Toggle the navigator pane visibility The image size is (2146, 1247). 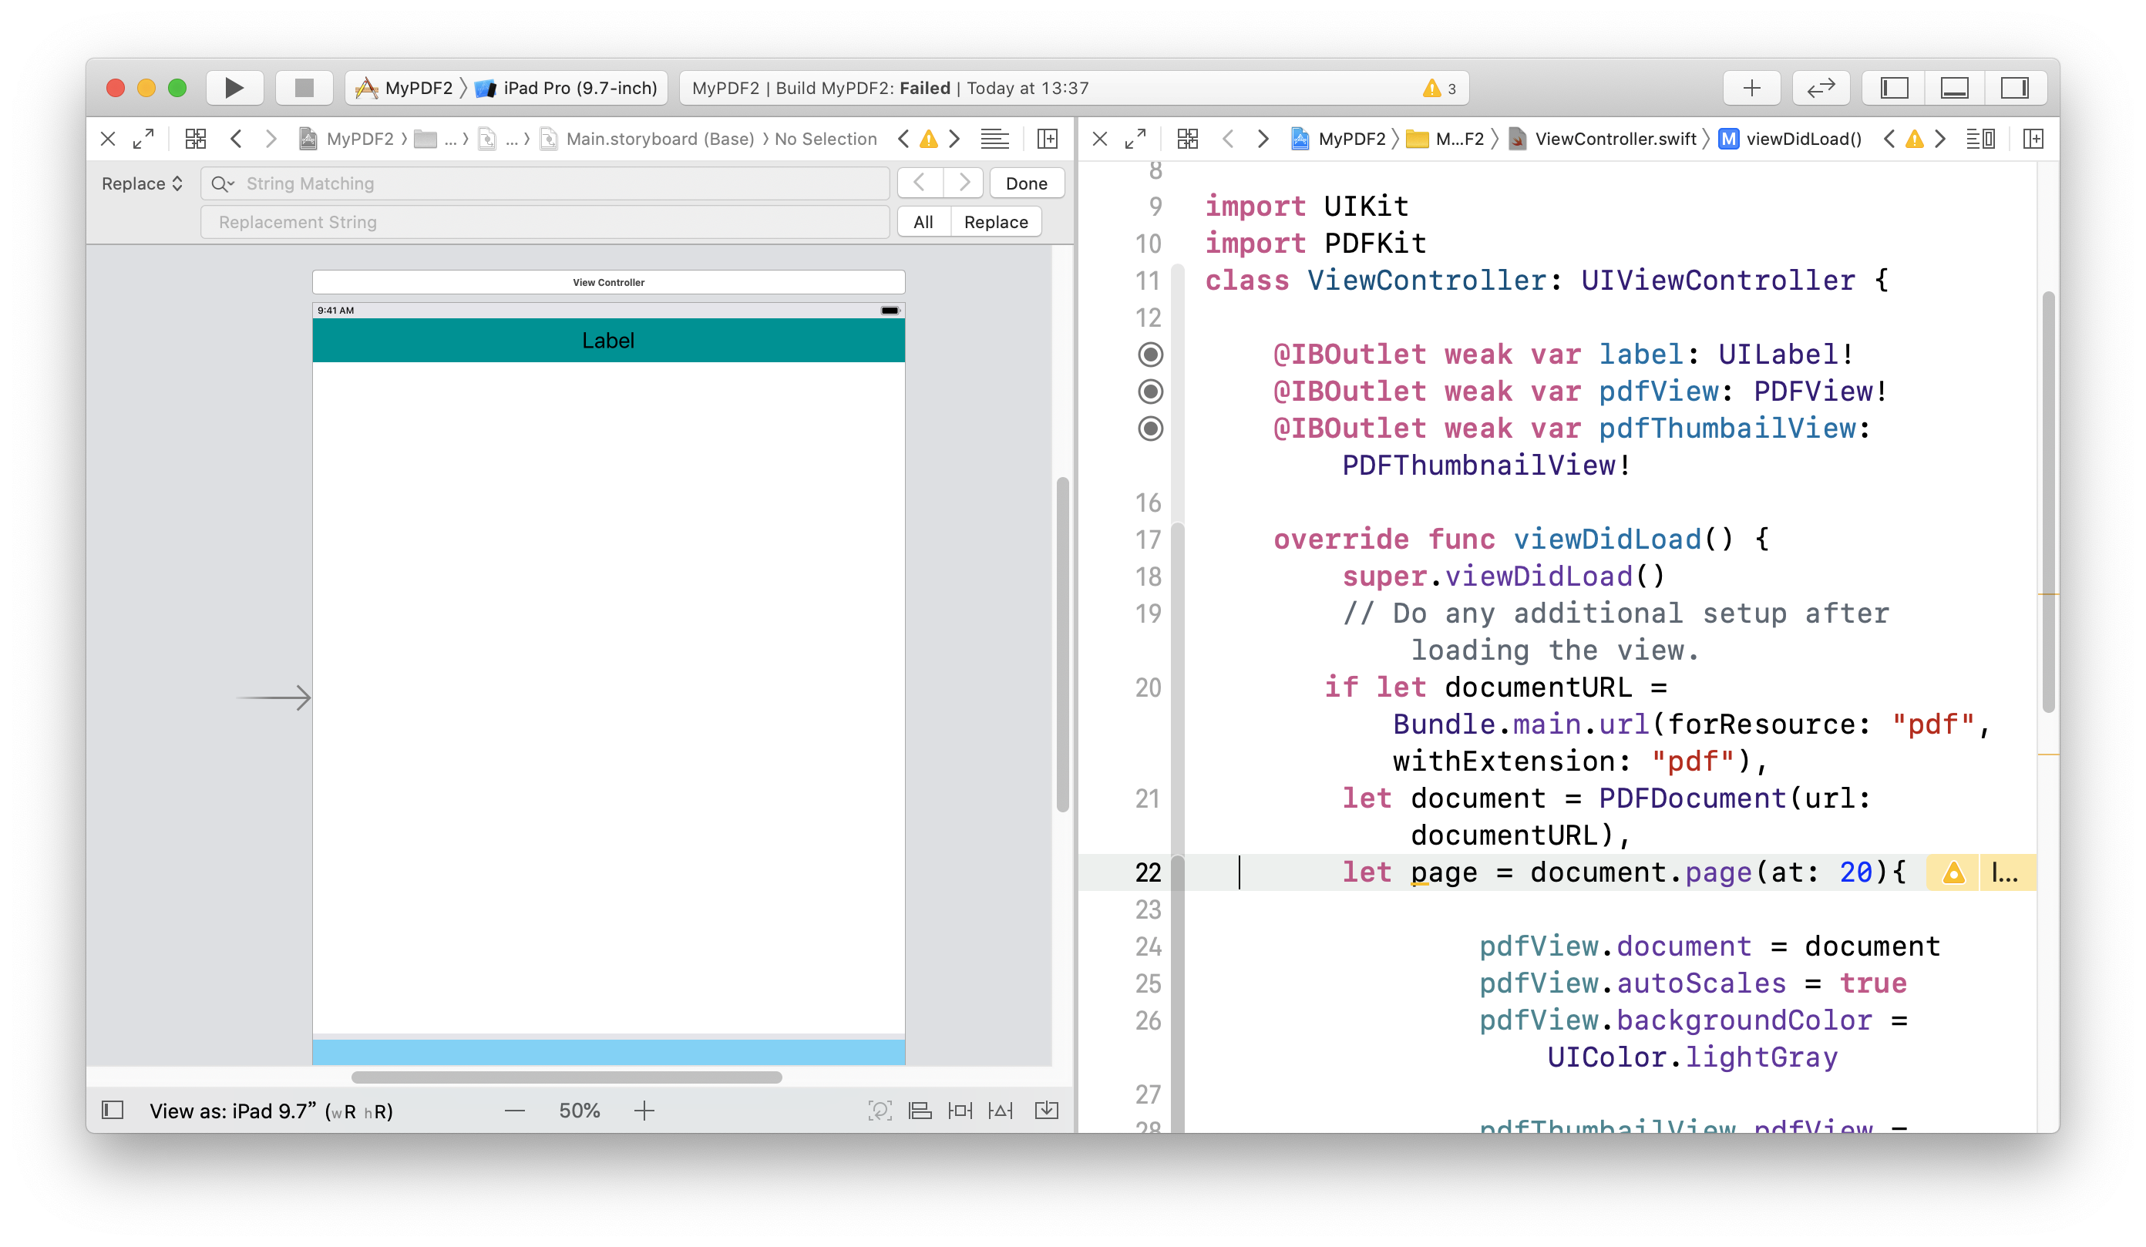pos(1894,88)
